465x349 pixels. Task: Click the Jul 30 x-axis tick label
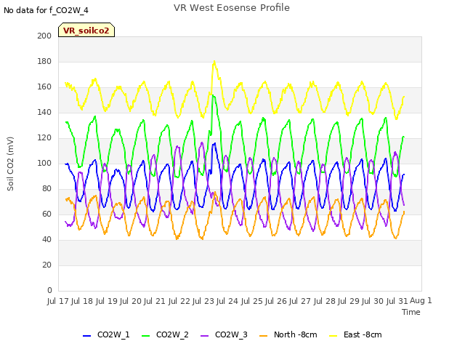click(x=373, y=301)
